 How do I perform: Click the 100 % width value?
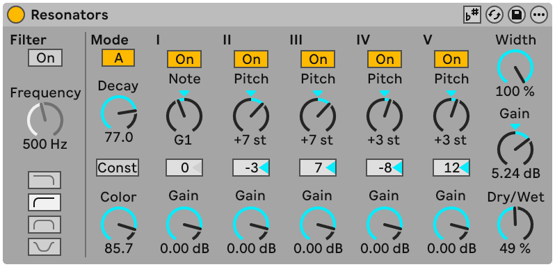(x=515, y=92)
